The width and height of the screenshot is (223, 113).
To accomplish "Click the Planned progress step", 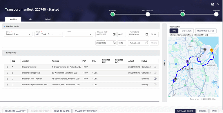I will point(113,14).
